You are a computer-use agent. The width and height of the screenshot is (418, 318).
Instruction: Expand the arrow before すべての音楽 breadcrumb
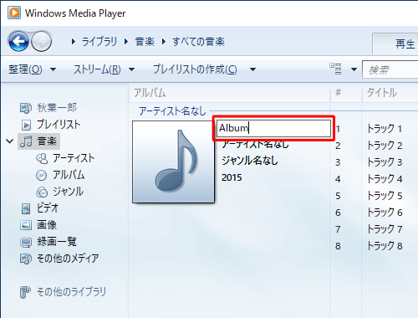coord(164,42)
